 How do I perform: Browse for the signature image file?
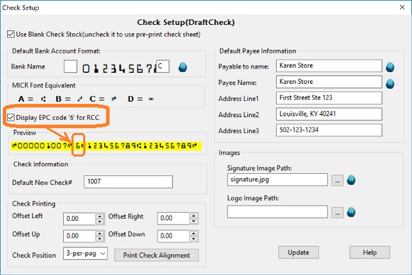point(337,181)
